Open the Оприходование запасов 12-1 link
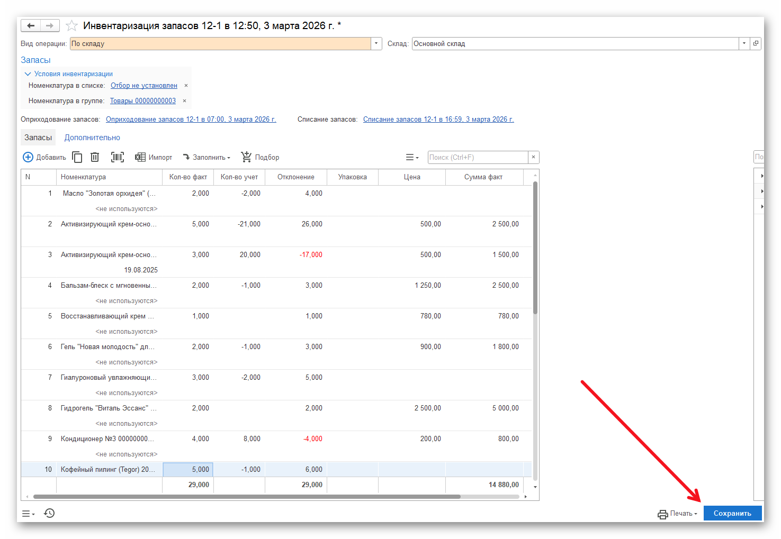The image size is (781, 539). [x=191, y=120]
